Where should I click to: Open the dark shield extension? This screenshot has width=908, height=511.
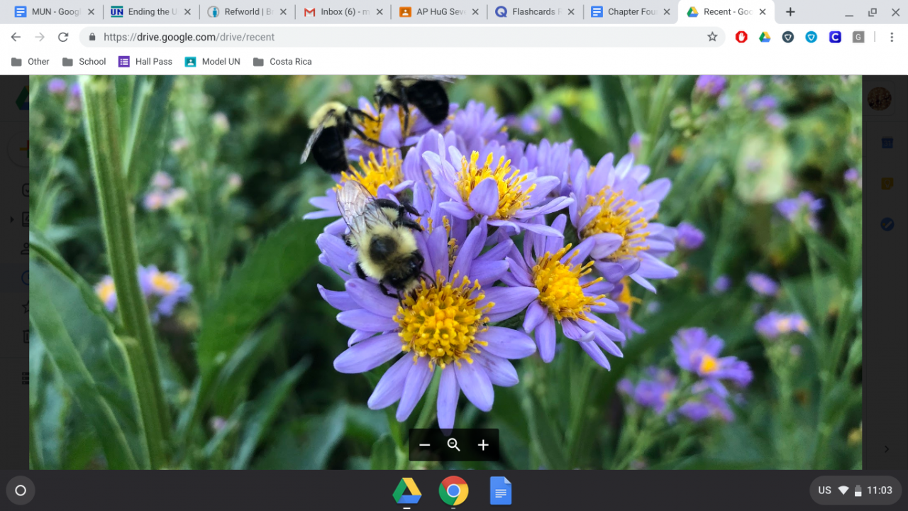788,37
